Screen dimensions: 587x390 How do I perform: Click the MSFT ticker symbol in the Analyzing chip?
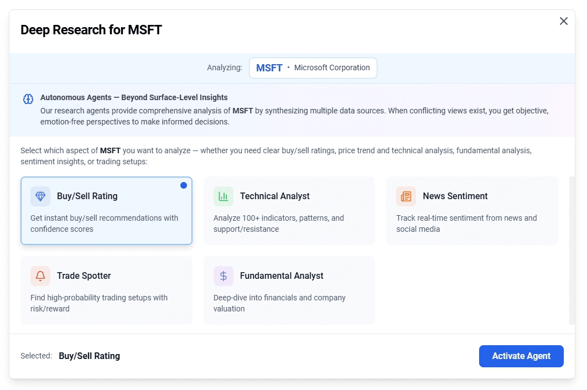click(x=269, y=68)
